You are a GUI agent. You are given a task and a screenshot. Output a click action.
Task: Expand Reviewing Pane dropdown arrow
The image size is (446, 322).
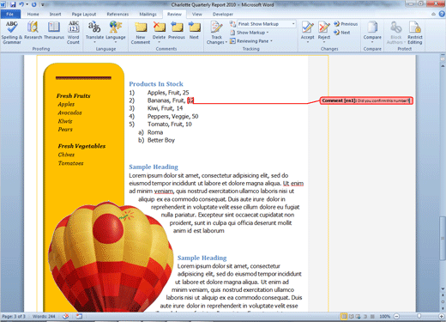pos(271,41)
